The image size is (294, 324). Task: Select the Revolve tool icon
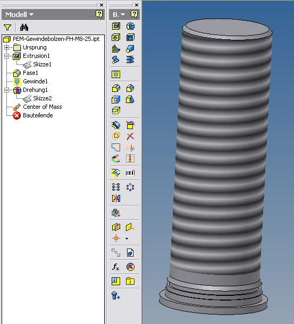130,26
